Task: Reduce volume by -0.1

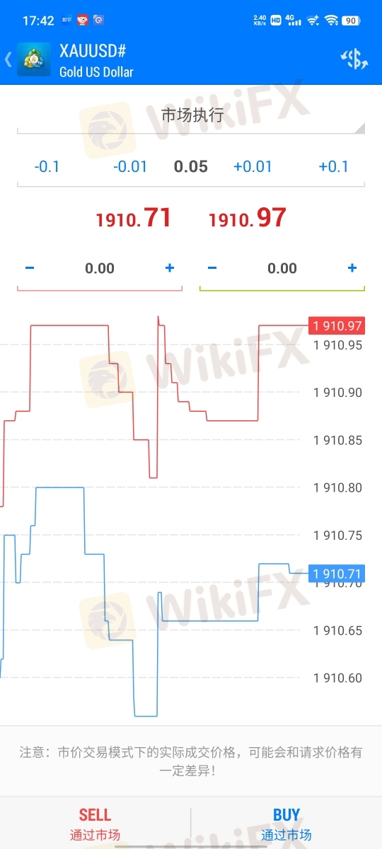Action: point(47,167)
